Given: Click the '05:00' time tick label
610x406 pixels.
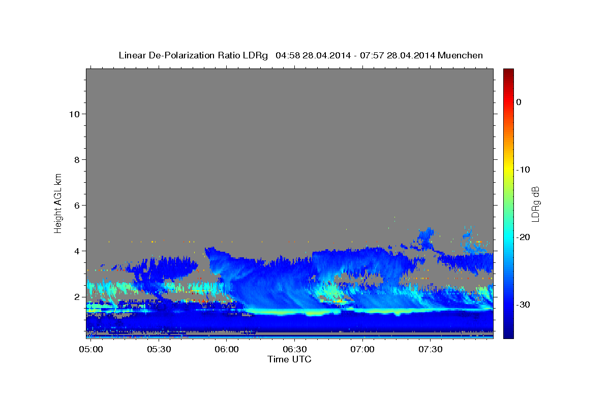Looking at the screenshot, I should 91,350.
